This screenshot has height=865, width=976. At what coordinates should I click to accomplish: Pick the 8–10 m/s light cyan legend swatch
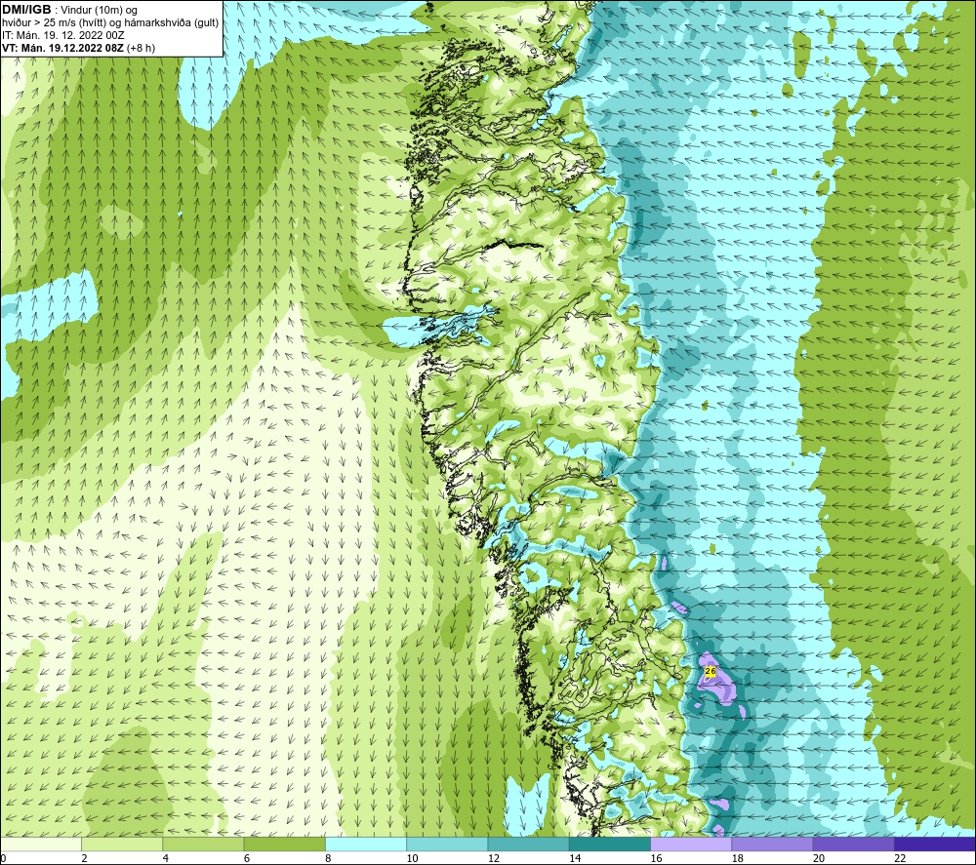pos(366,844)
